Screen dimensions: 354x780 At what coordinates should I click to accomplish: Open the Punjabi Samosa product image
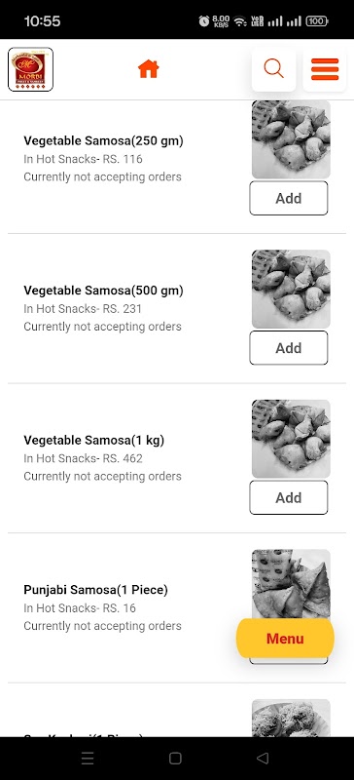click(291, 584)
